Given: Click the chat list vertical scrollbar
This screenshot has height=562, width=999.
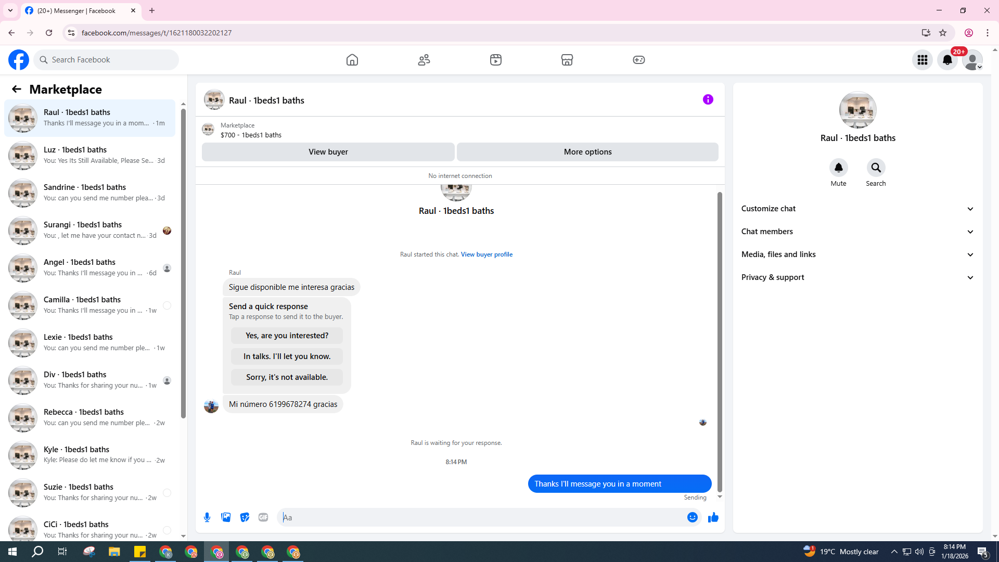Looking at the screenshot, I should click(183, 260).
